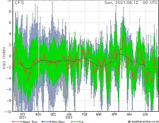Click the blue Min/Max legend swatch
159x123 pixels.
coord(46,121)
